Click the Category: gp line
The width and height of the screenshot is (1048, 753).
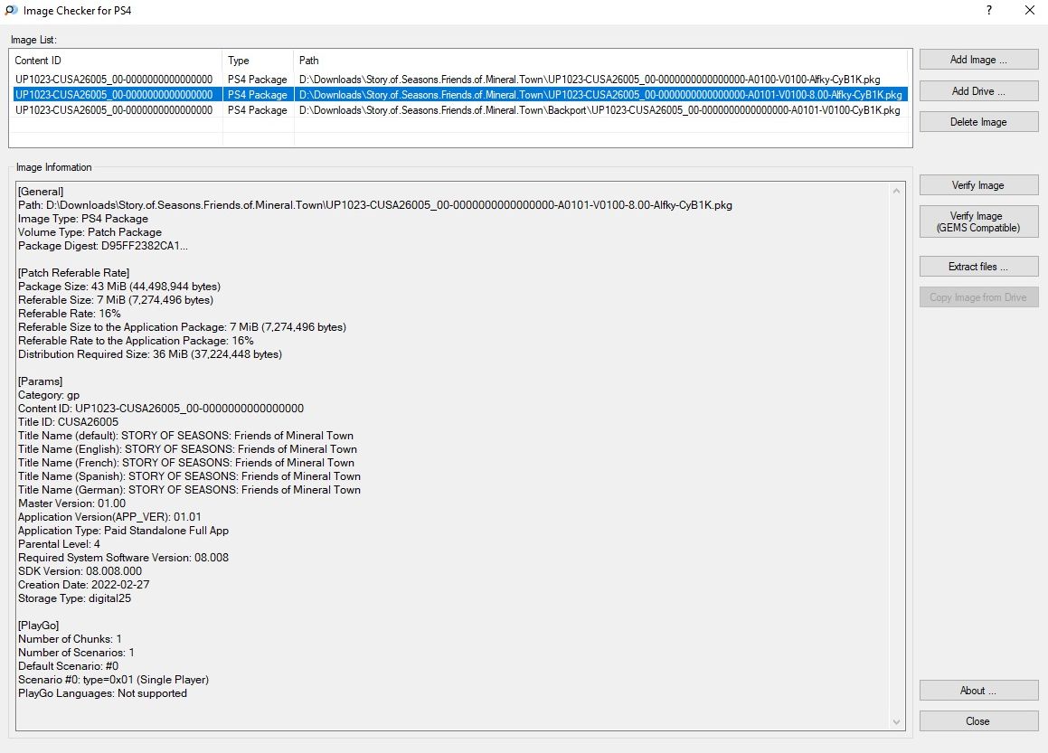coord(49,395)
